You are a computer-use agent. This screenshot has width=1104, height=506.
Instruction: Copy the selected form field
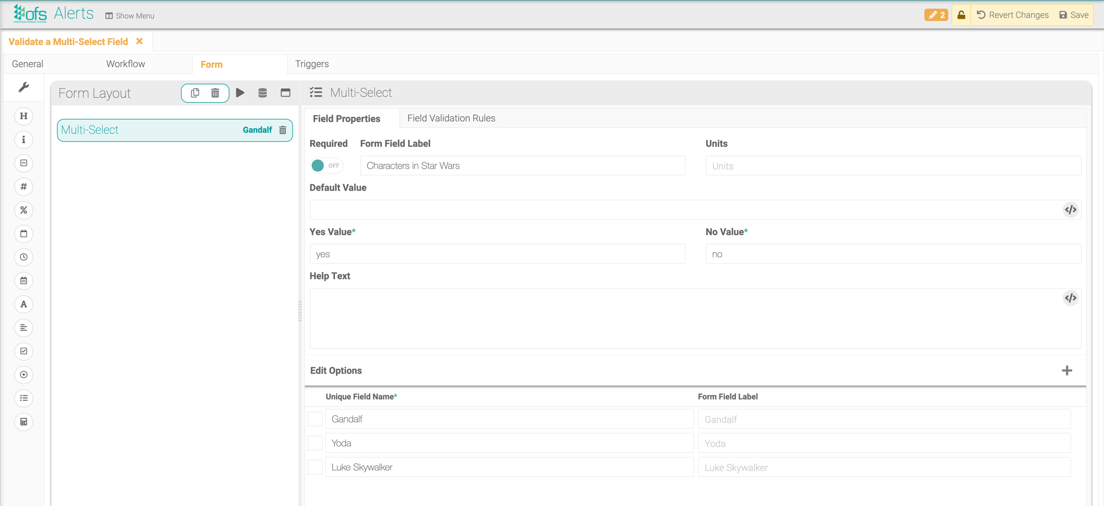(x=195, y=93)
